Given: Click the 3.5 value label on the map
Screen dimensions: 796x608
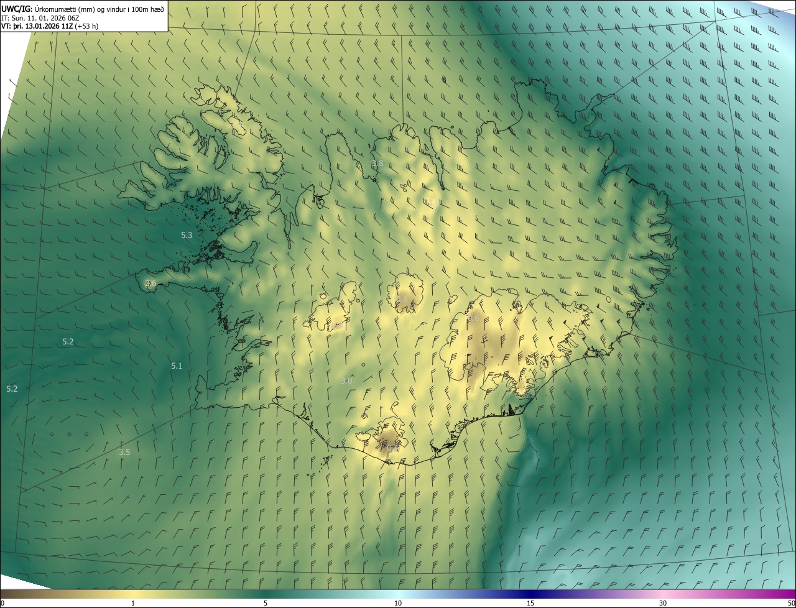Looking at the screenshot, I should (124, 453).
